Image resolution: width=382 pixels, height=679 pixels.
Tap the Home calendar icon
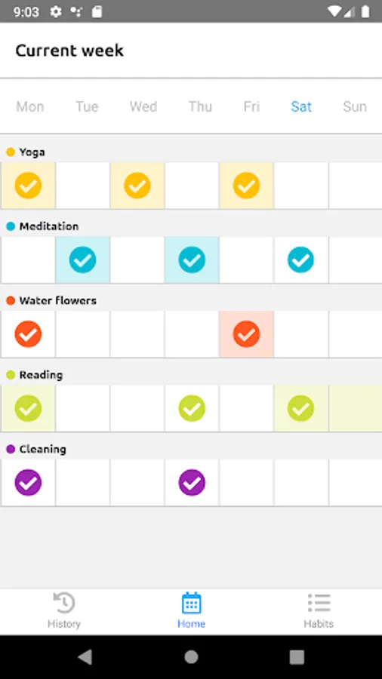[x=191, y=603]
